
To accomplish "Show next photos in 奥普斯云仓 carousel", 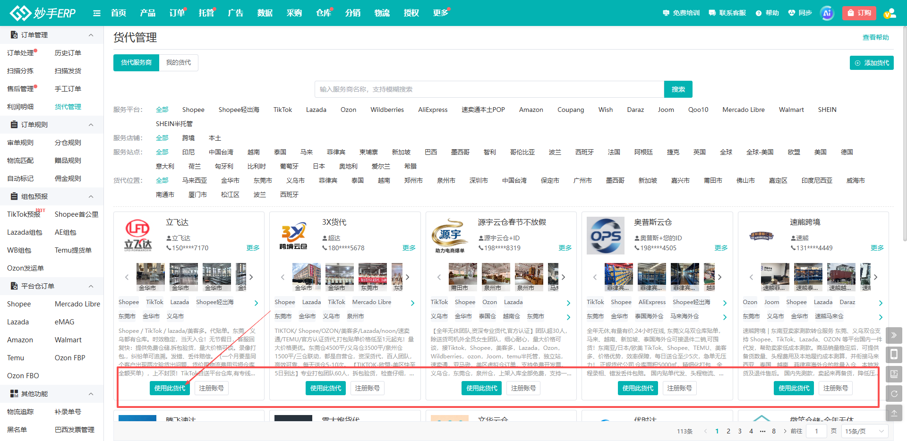I will [x=719, y=277].
